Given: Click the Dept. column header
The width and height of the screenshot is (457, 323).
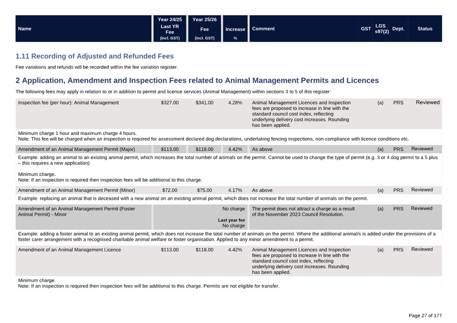Looking at the screenshot, I should [x=398, y=28].
